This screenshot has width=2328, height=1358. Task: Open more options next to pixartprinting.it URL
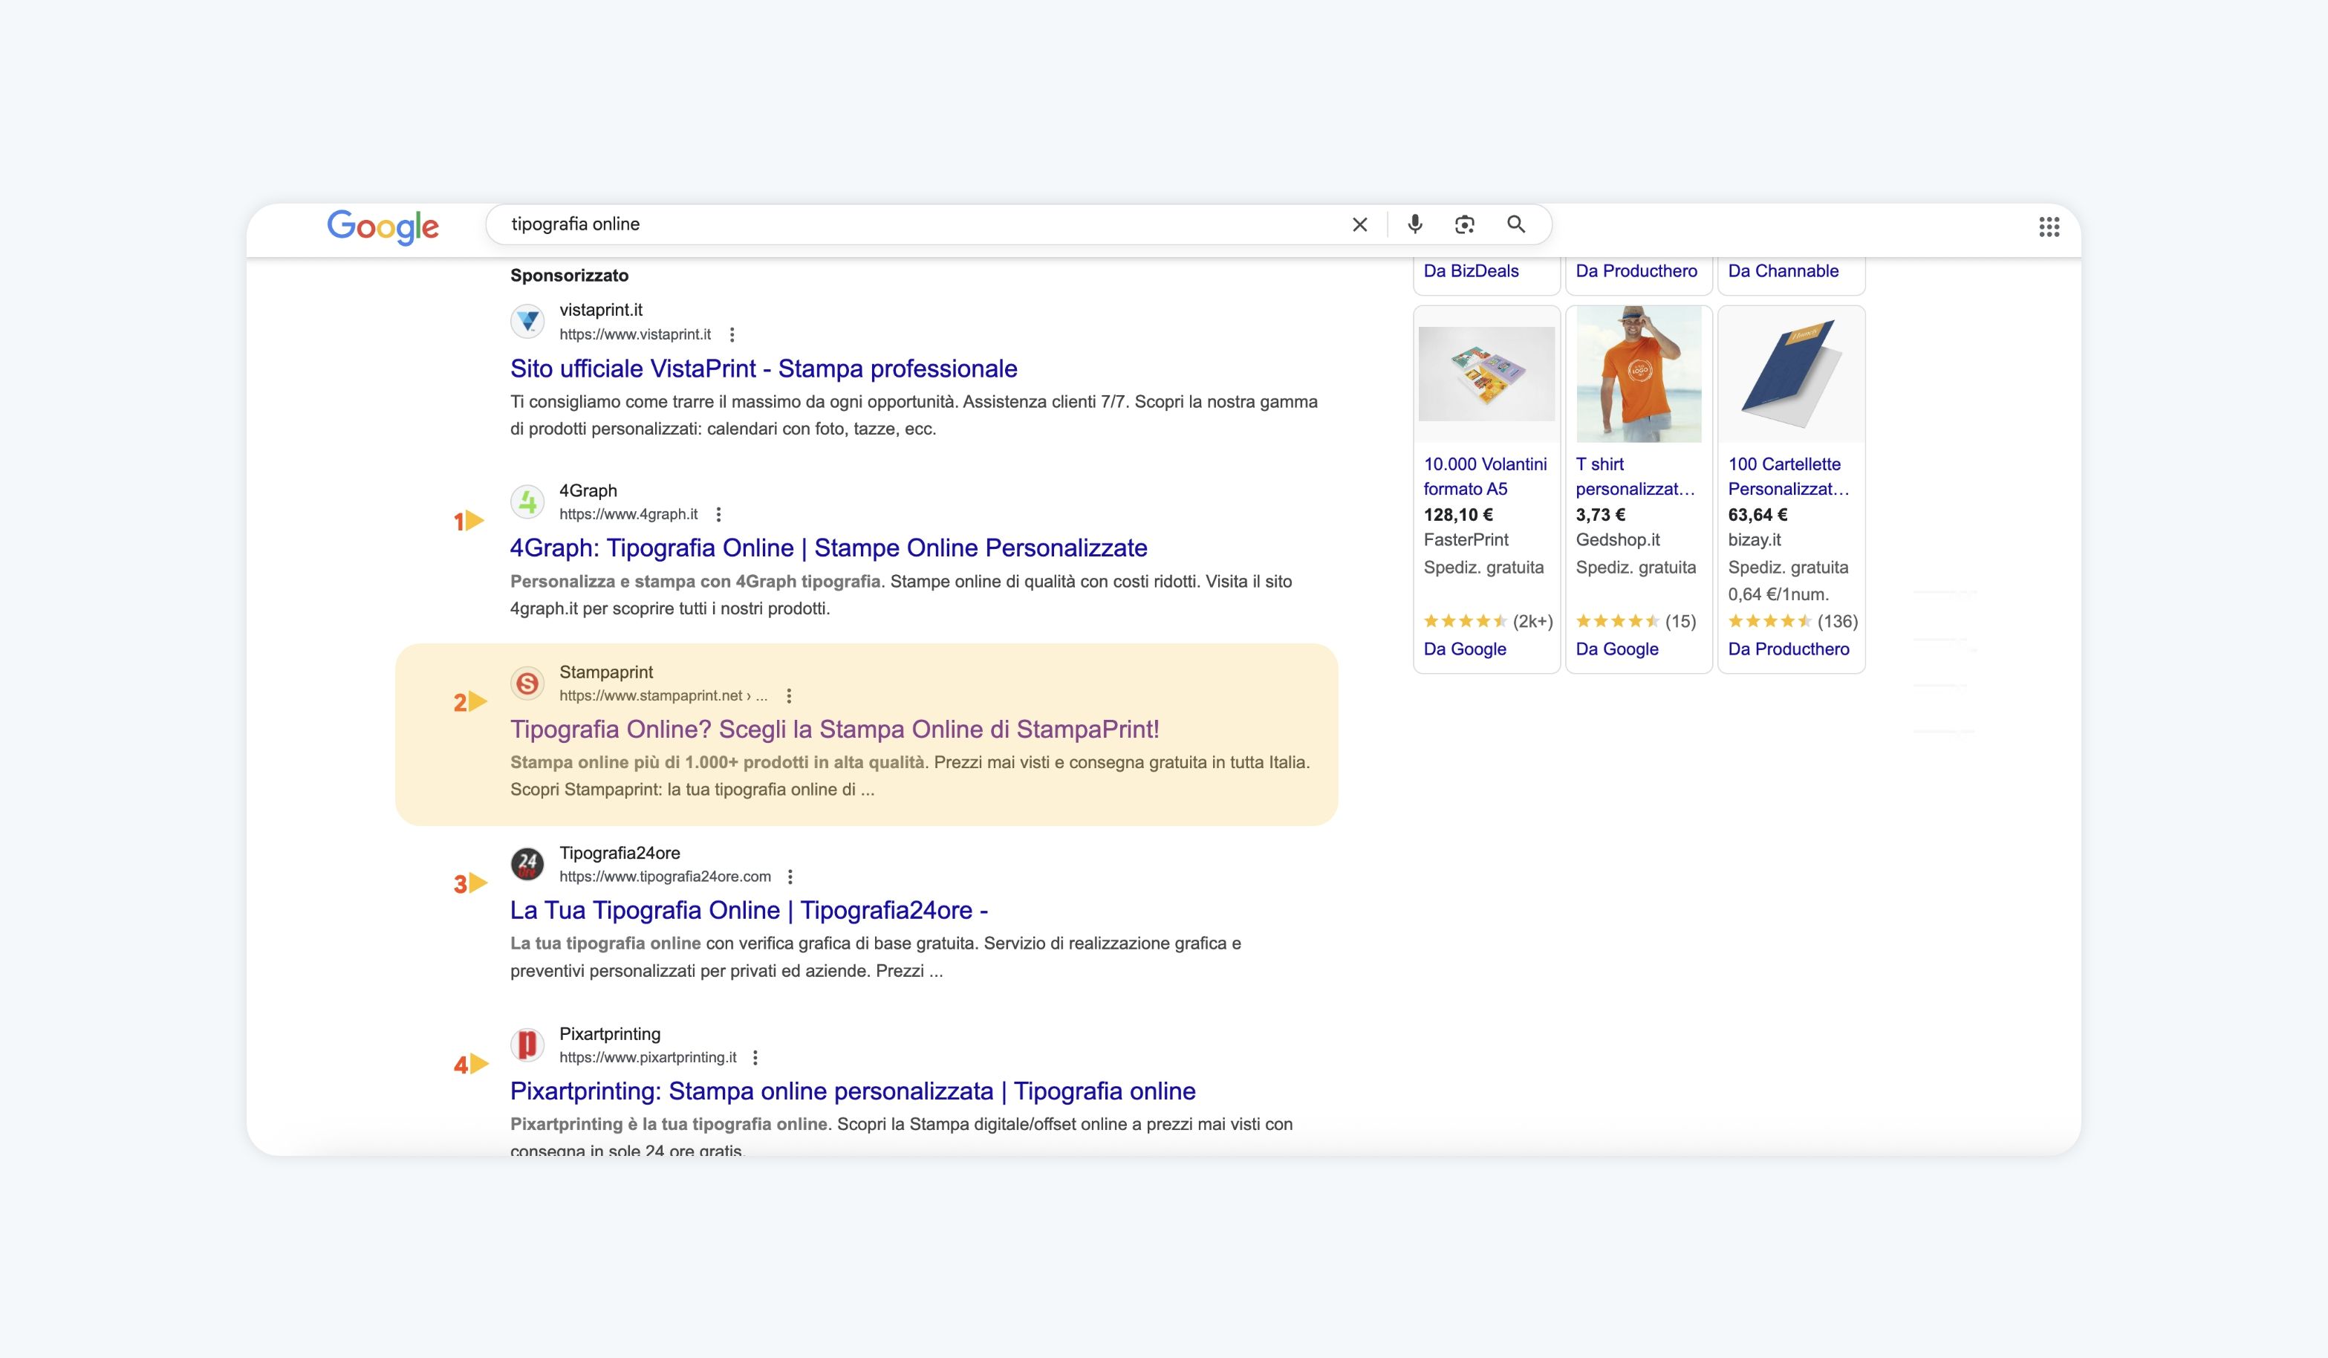click(755, 1058)
